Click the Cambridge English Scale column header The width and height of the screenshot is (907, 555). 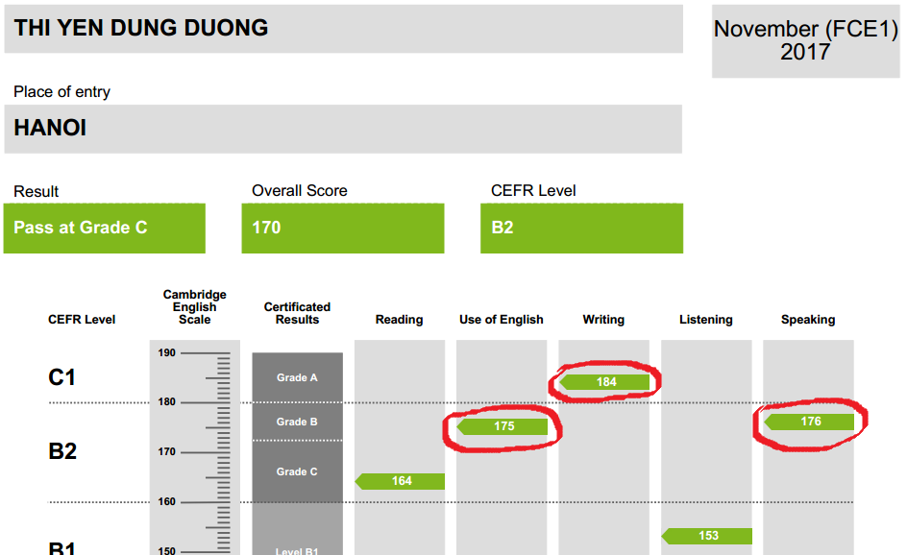pos(195,307)
